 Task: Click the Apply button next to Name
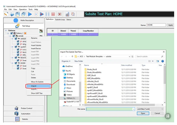tap(170, 25)
